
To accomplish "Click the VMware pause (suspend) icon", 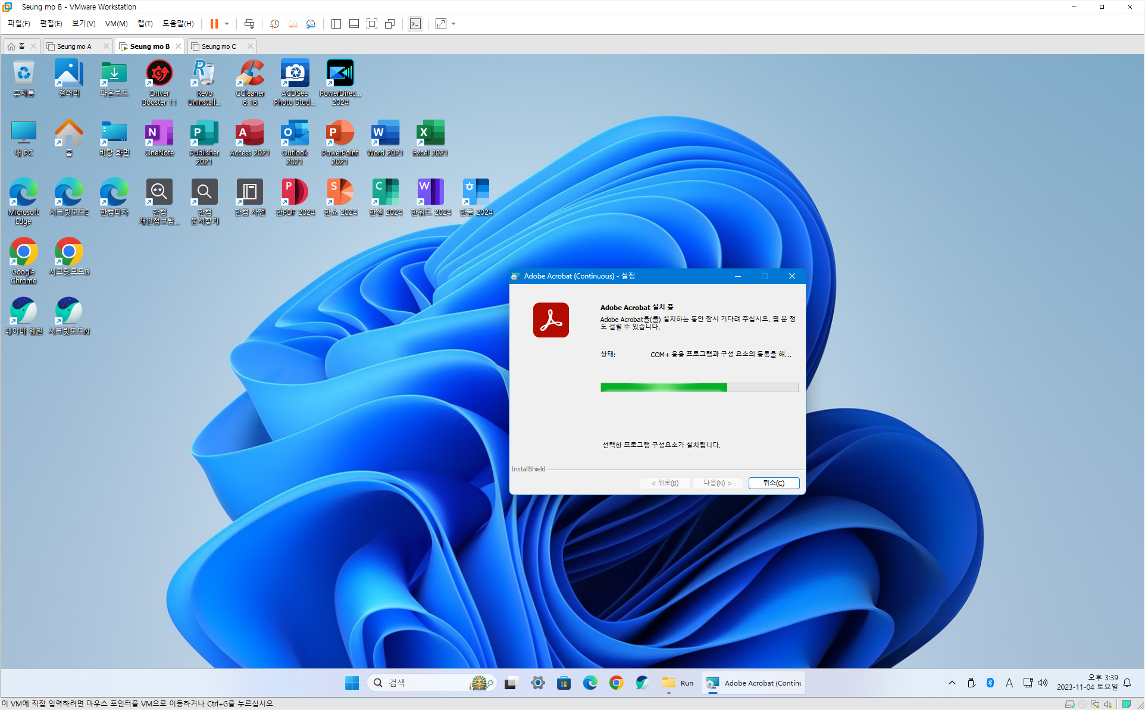I will [214, 24].
